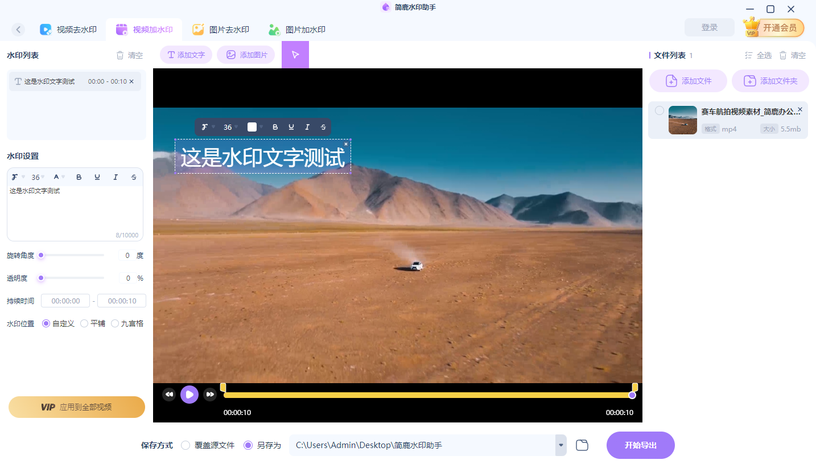Toggle underline in floating text toolbar
The height and width of the screenshot is (468, 816).
point(291,127)
